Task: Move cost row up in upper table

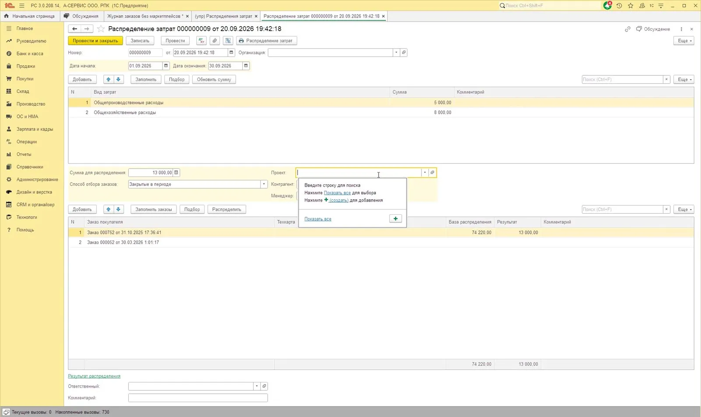Action: point(109,79)
